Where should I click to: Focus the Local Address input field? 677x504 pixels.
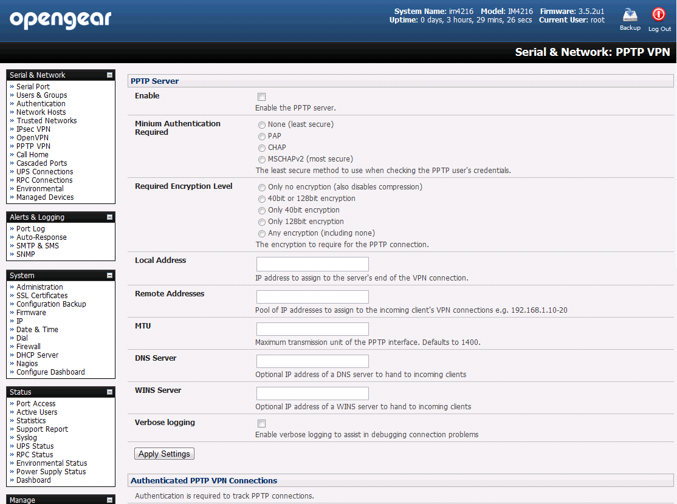pos(312,264)
